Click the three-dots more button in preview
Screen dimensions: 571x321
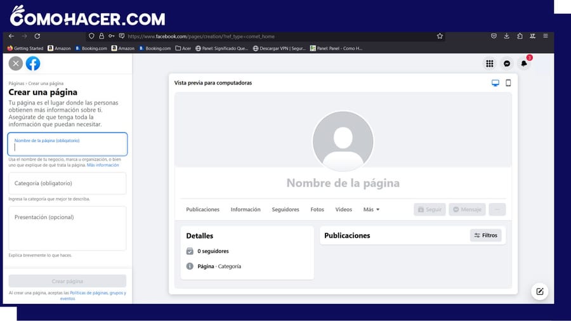[x=497, y=209]
